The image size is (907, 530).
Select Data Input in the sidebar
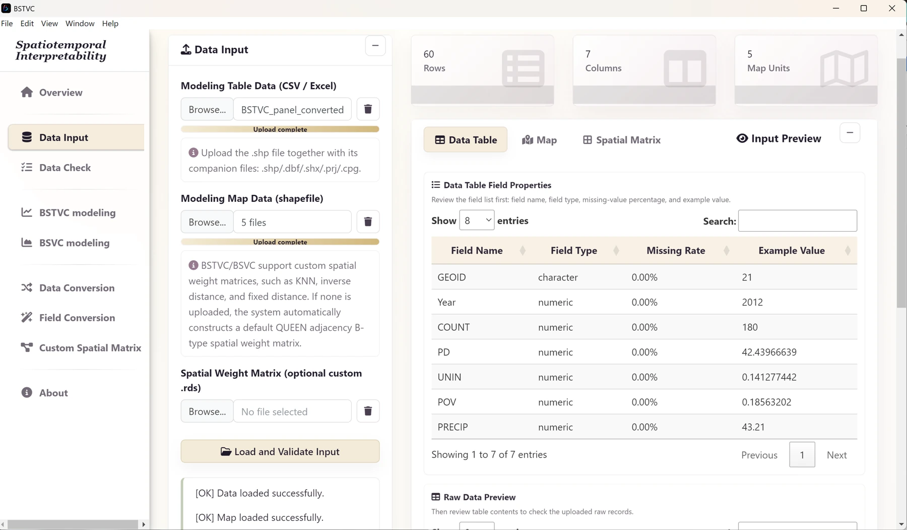76,137
